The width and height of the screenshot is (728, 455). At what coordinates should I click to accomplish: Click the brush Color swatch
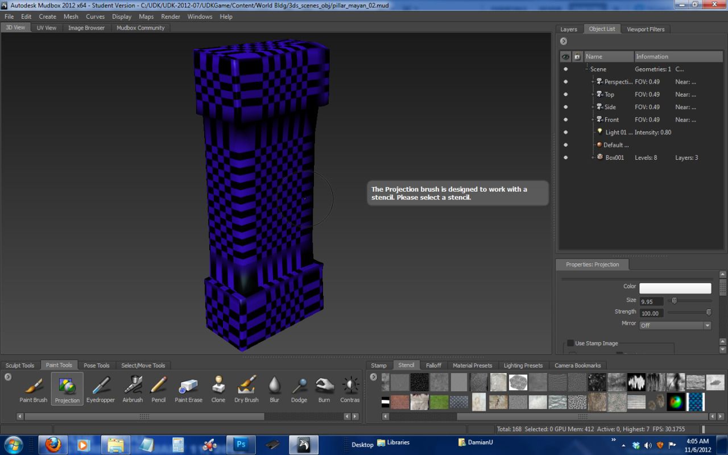click(x=675, y=288)
